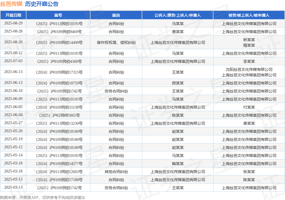Screen dimensions: 285x200
Task: Click 劳务合同纠纷 in the 2025-06-10 row
Action: click(116, 91)
